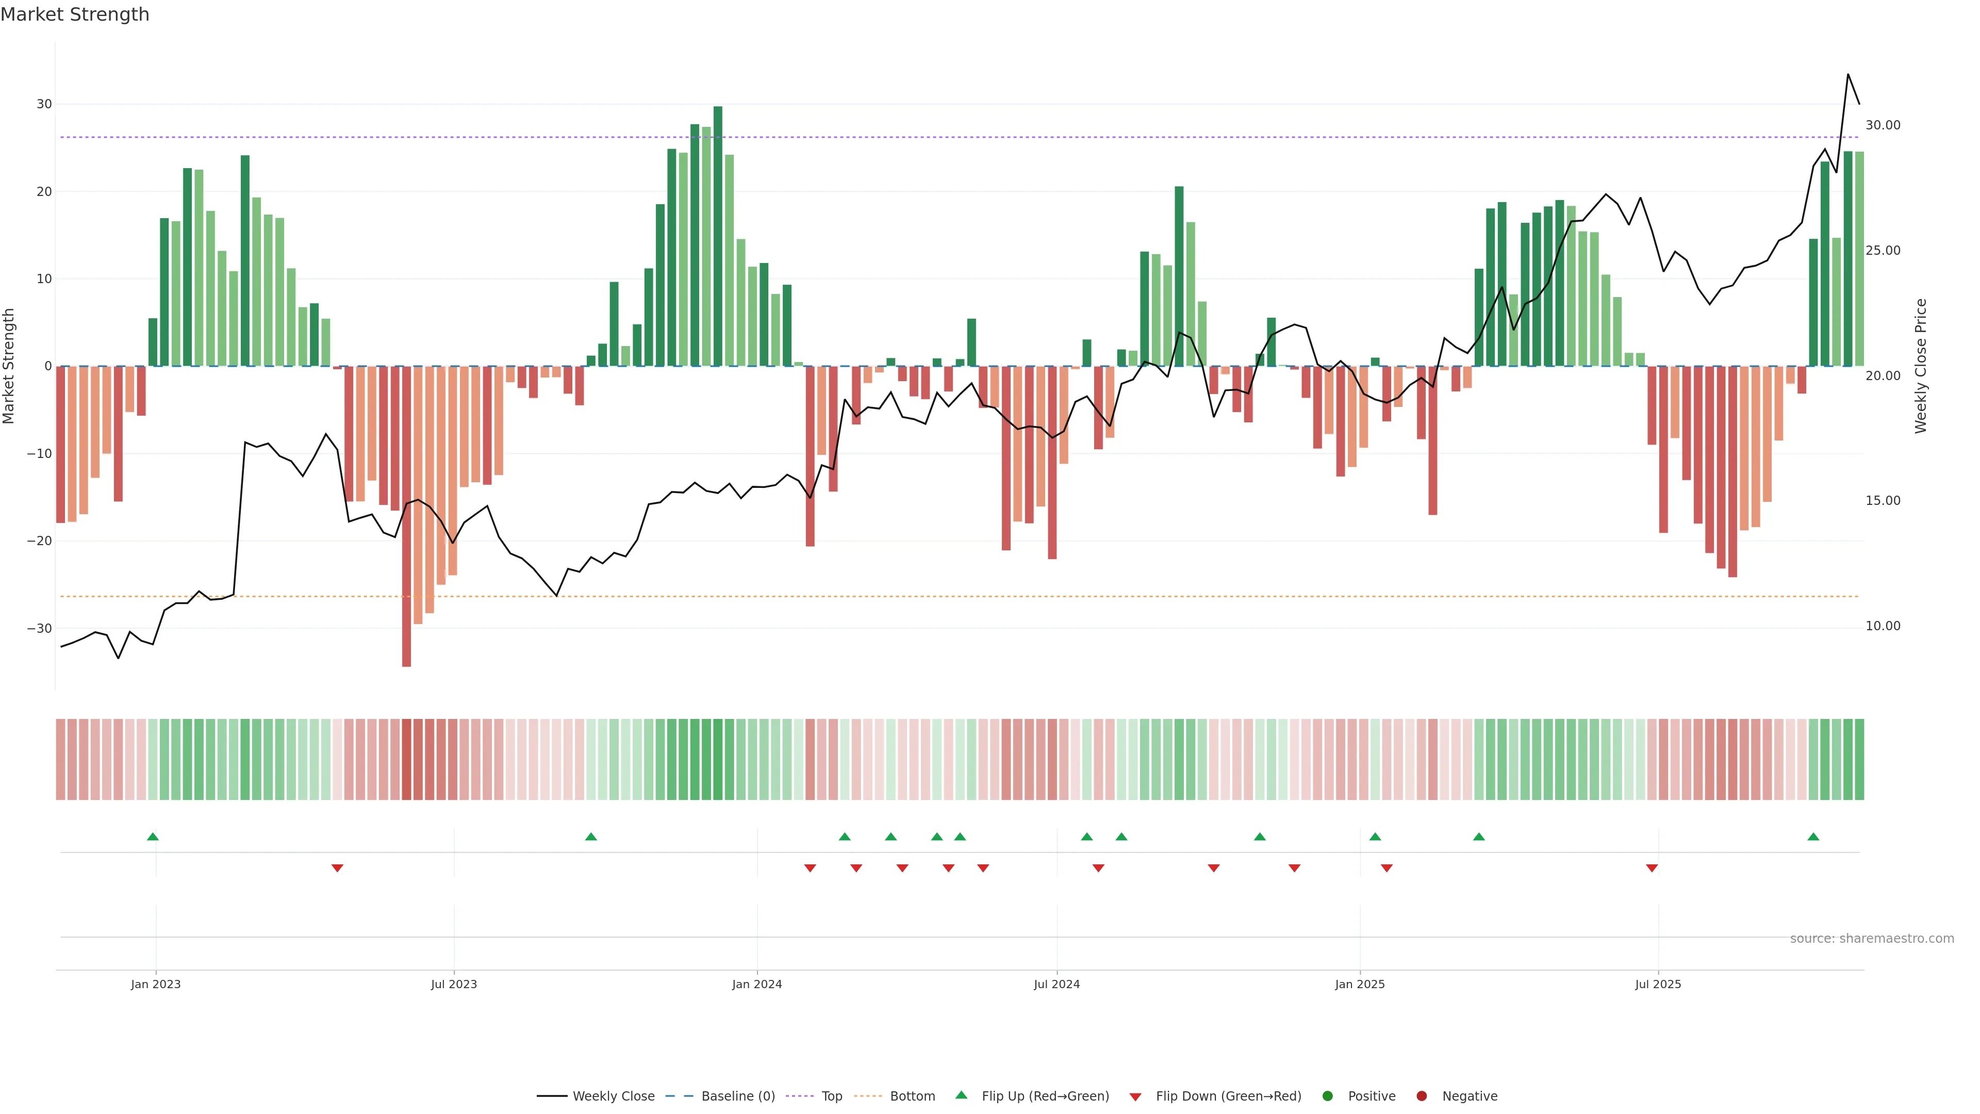Click the rightmost green heatmap strip cell
The height and width of the screenshot is (1114, 1980).
pyautogui.click(x=1859, y=760)
